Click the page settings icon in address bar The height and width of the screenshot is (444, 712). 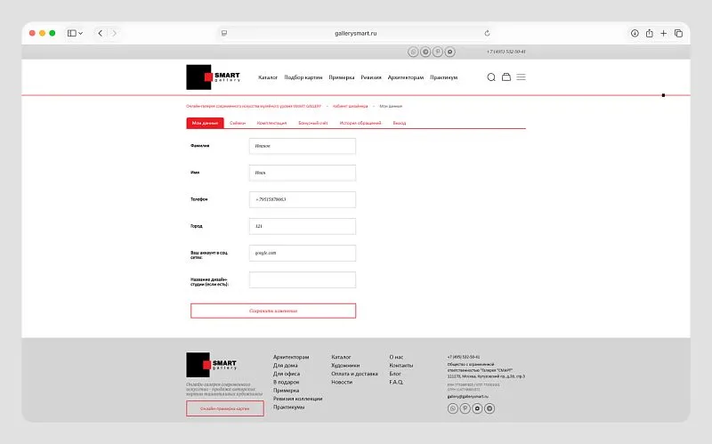[224, 33]
